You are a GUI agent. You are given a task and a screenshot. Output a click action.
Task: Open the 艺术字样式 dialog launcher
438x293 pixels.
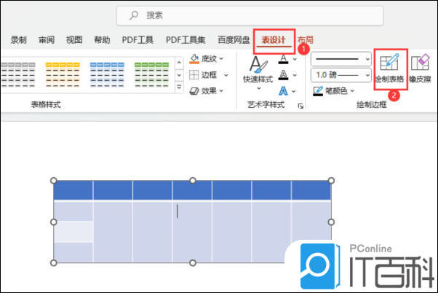click(300, 106)
